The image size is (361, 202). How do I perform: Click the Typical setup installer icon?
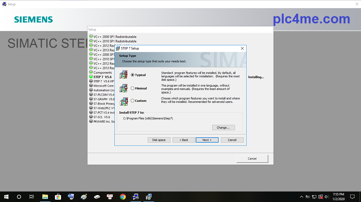point(123,74)
